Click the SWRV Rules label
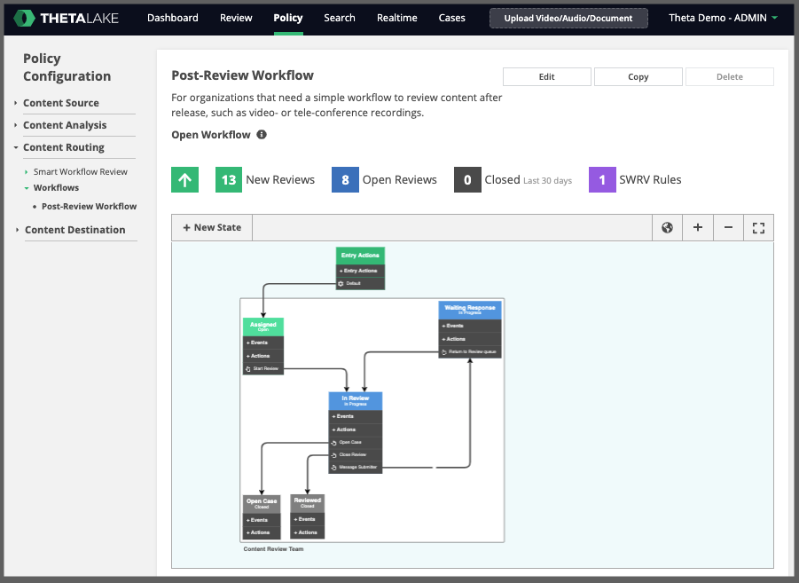799x583 pixels. (x=650, y=179)
